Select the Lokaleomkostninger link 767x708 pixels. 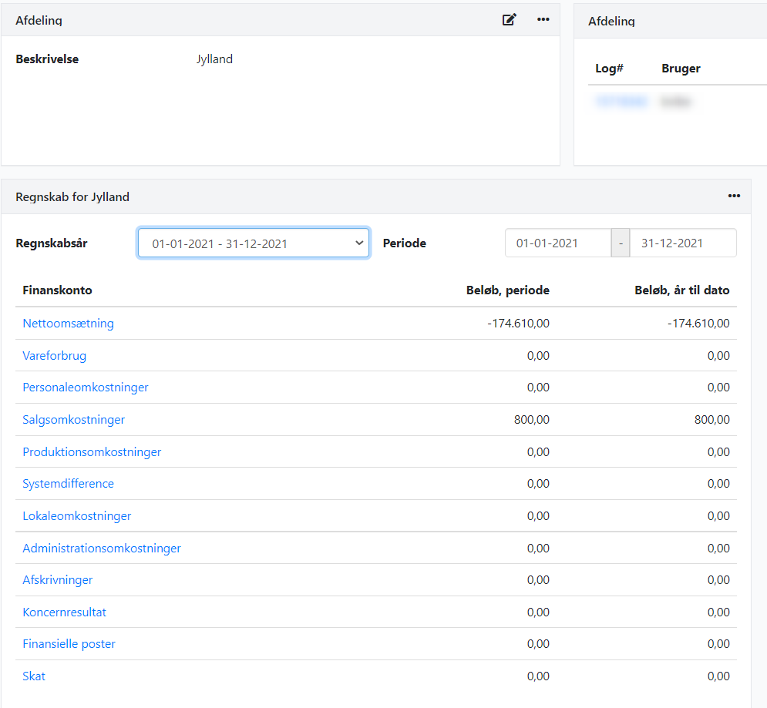(76, 516)
